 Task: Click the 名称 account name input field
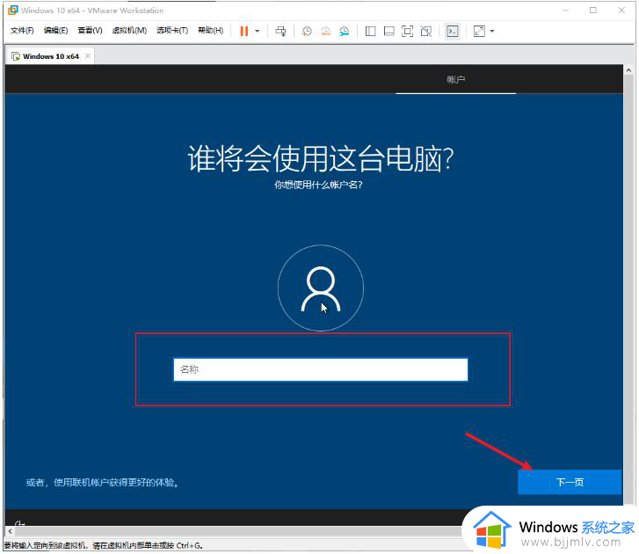click(x=320, y=369)
